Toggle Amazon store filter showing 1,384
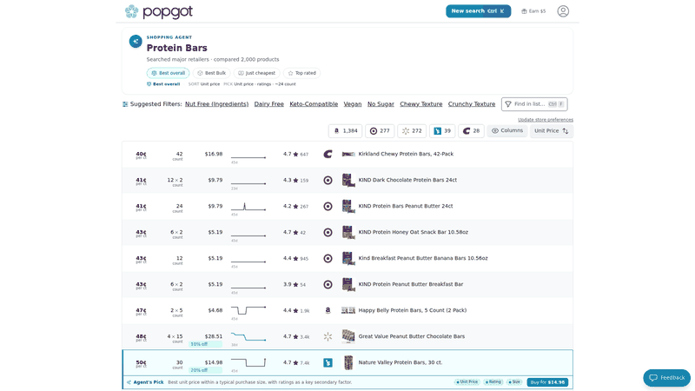This screenshot has height=391, width=695. point(345,131)
